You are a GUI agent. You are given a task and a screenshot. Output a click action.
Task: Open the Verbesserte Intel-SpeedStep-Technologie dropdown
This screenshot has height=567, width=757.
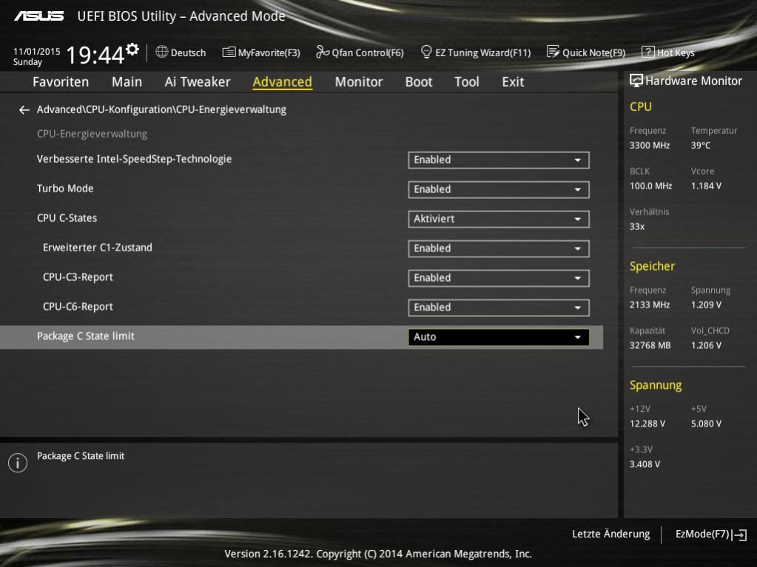tap(498, 160)
